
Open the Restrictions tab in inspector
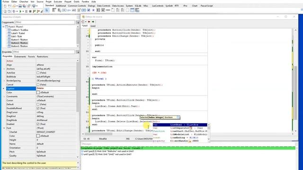(42, 57)
